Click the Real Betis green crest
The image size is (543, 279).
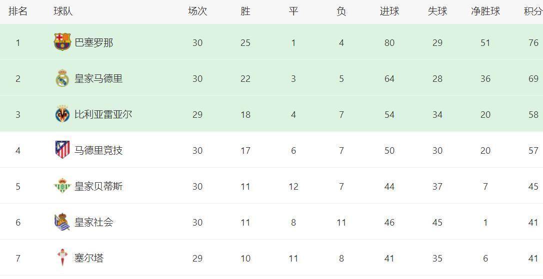pos(62,186)
